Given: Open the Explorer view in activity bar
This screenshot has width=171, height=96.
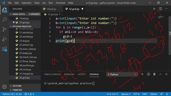Looking at the screenshot, I should 4,10.
